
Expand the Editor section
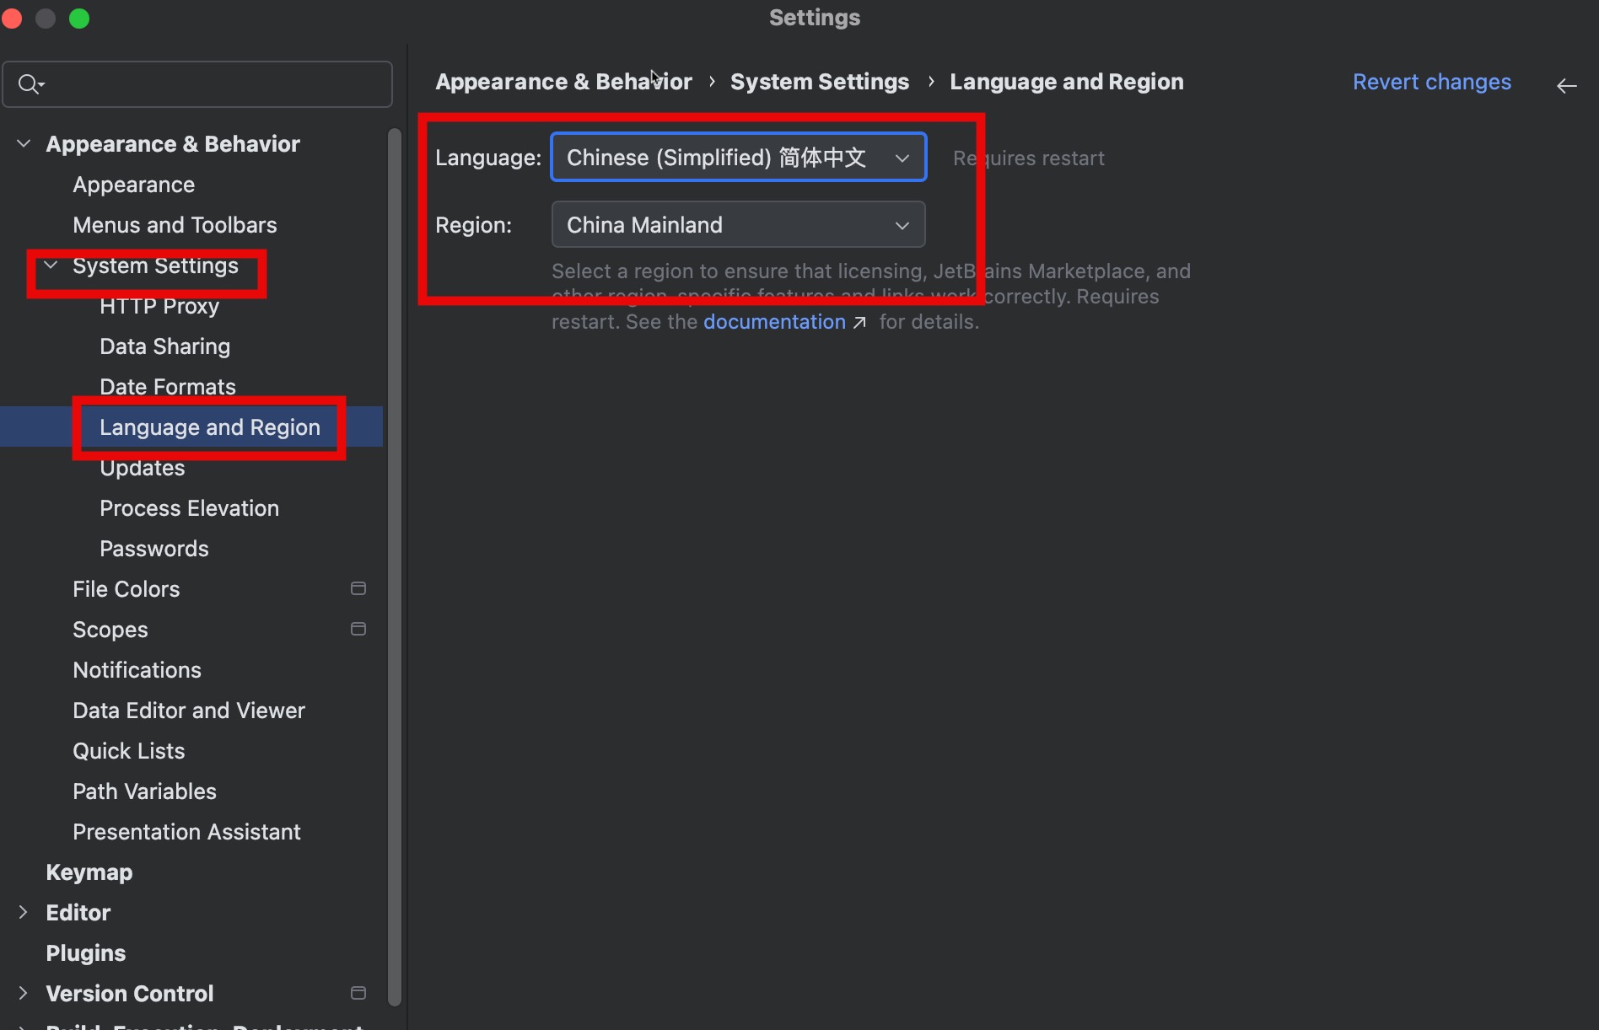pyautogui.click(x=24, y=912)
